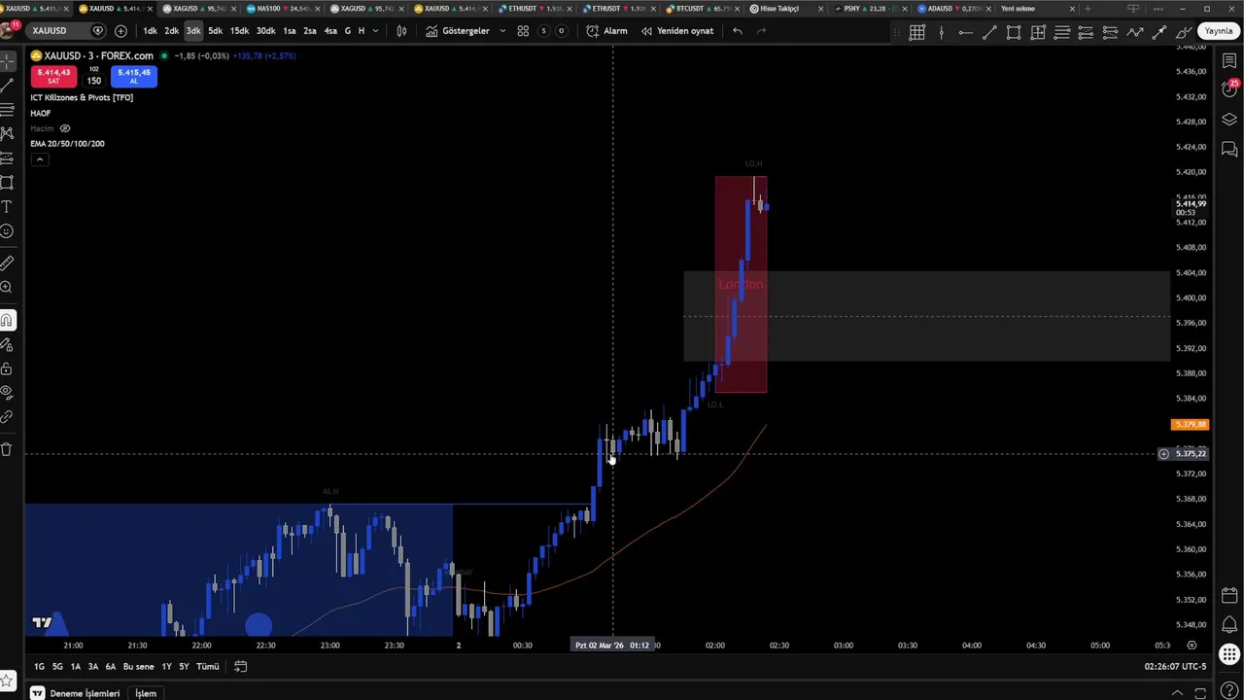
Task: Select the horizontal ray favorite tool
Action: (965, 32)
